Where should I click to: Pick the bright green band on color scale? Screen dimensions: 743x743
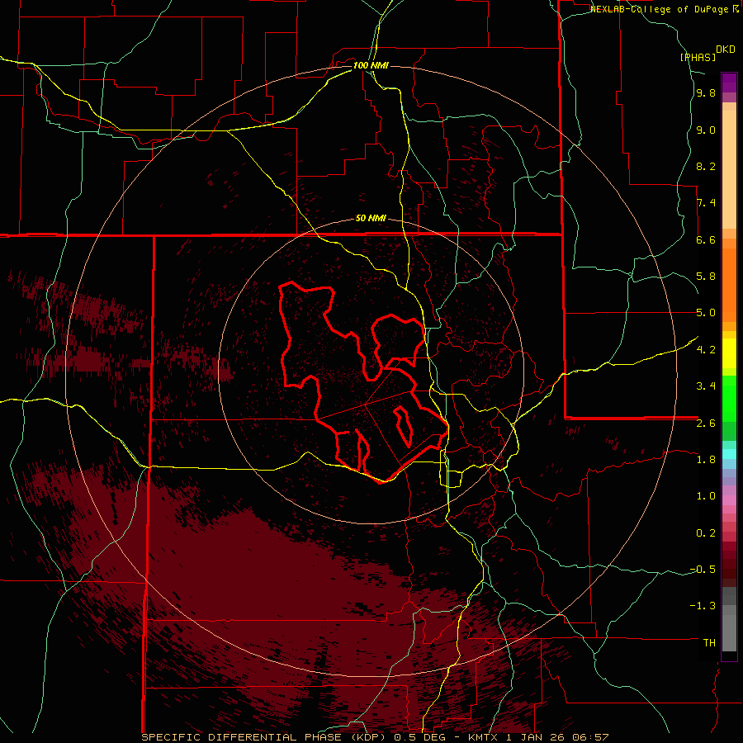(x=729, y=399)
